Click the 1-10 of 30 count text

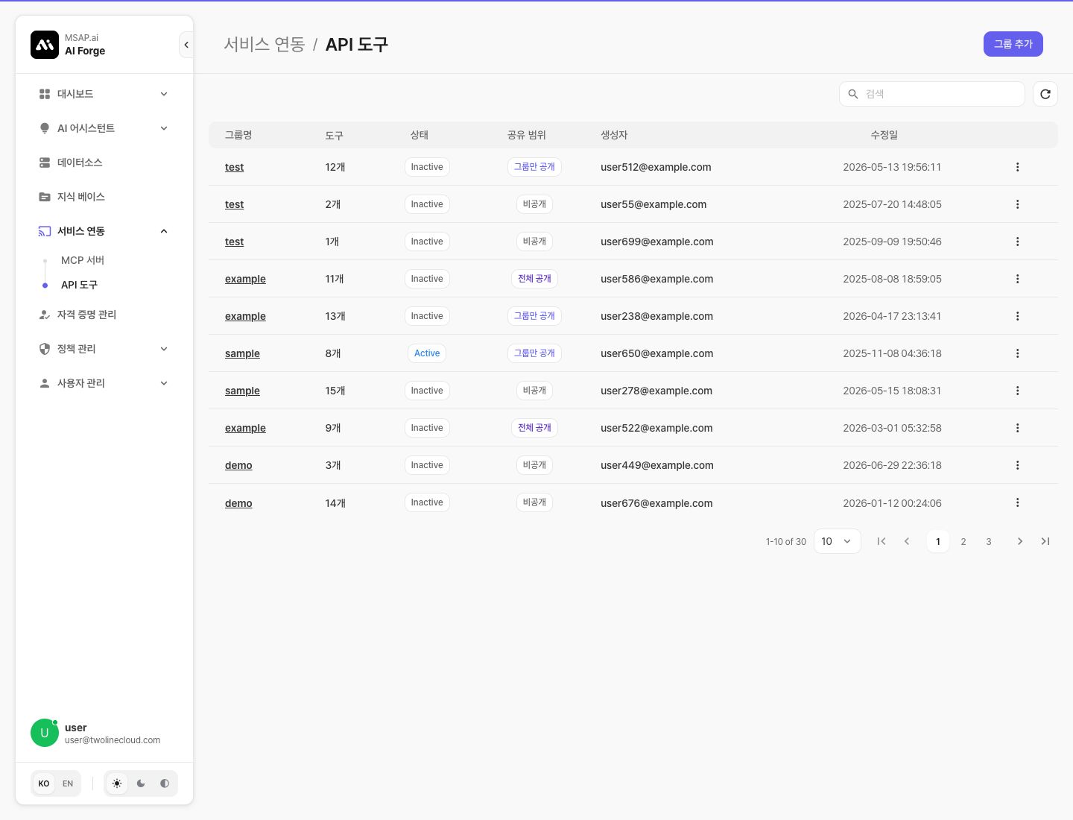pyautogui.click(x=786, y=542)
